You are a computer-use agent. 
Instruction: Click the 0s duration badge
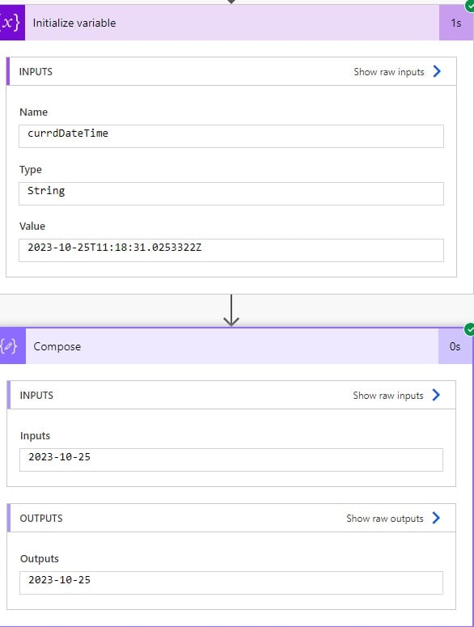[x=455, y=346]
